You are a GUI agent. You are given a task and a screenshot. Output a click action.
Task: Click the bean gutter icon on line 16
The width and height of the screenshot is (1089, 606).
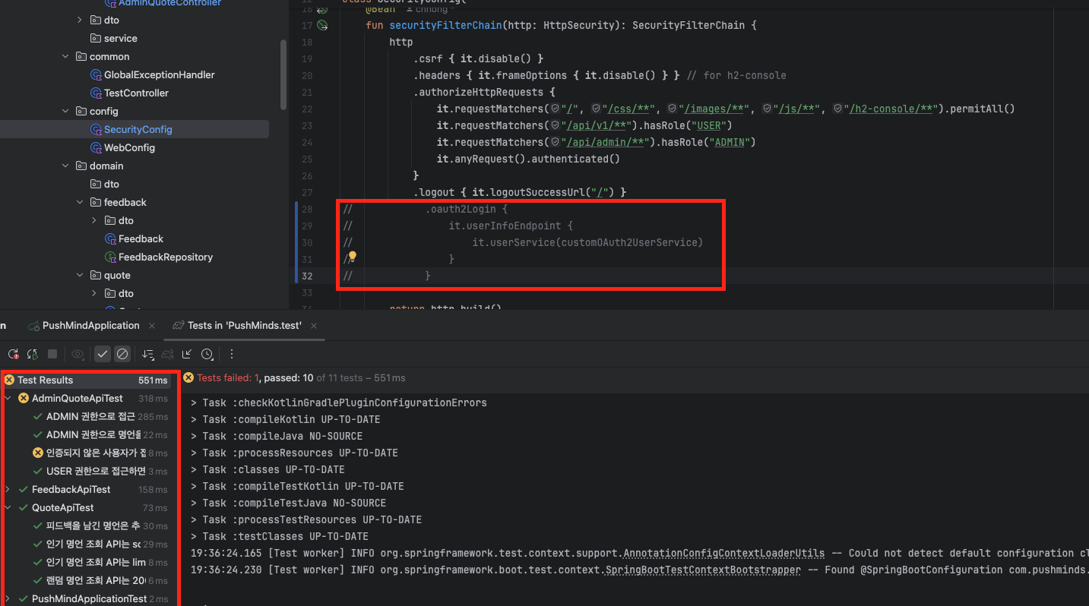tap(322, 9)
